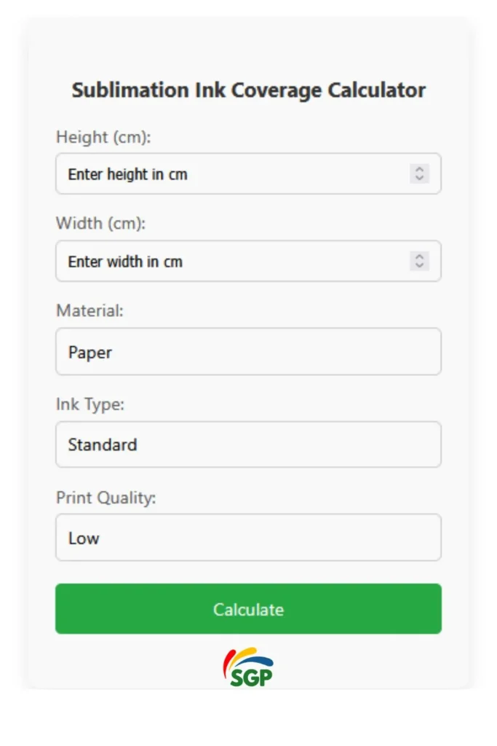Click the 'Material:' label

(x=90, y=311)
